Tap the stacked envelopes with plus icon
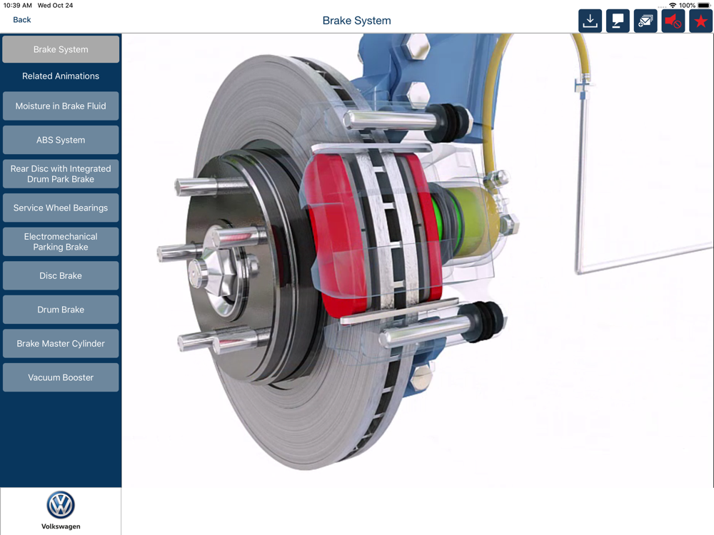714x535 pixels. [x=645, y=21]
